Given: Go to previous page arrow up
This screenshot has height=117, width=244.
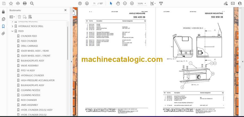Looking at the screenshot, I should pyautogui.click(x=80, y=3).
